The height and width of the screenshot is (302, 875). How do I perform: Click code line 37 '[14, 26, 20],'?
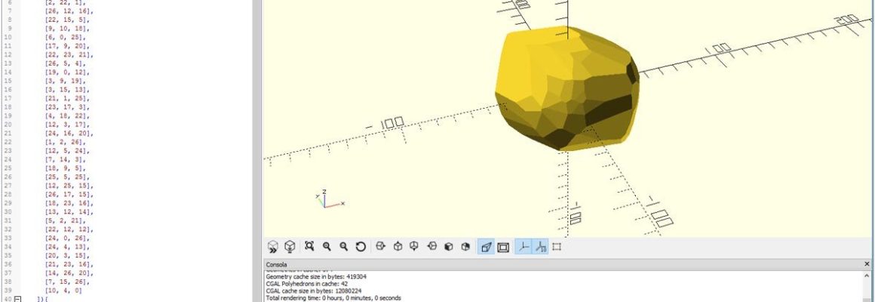click(69, 273)
